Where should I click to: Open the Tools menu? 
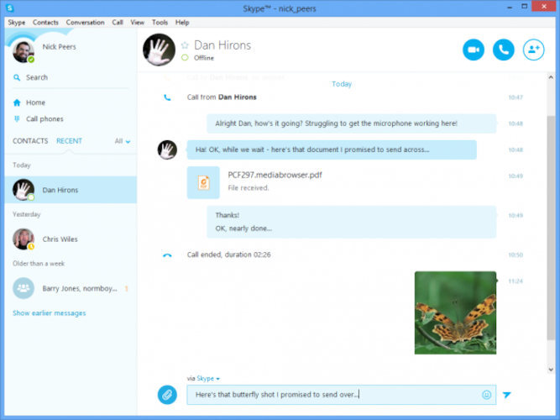(160, 22)
